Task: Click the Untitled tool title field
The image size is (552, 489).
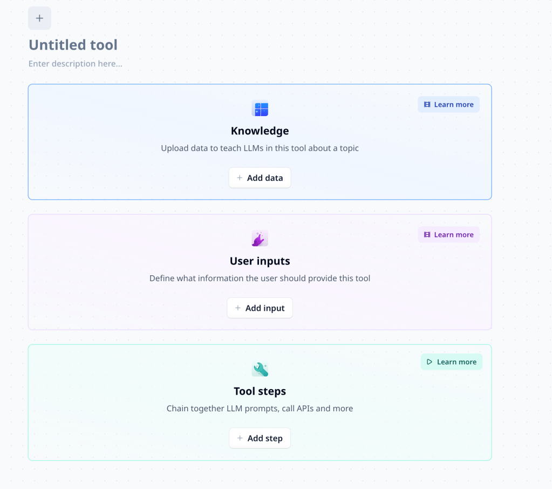Action: [73, 45]
